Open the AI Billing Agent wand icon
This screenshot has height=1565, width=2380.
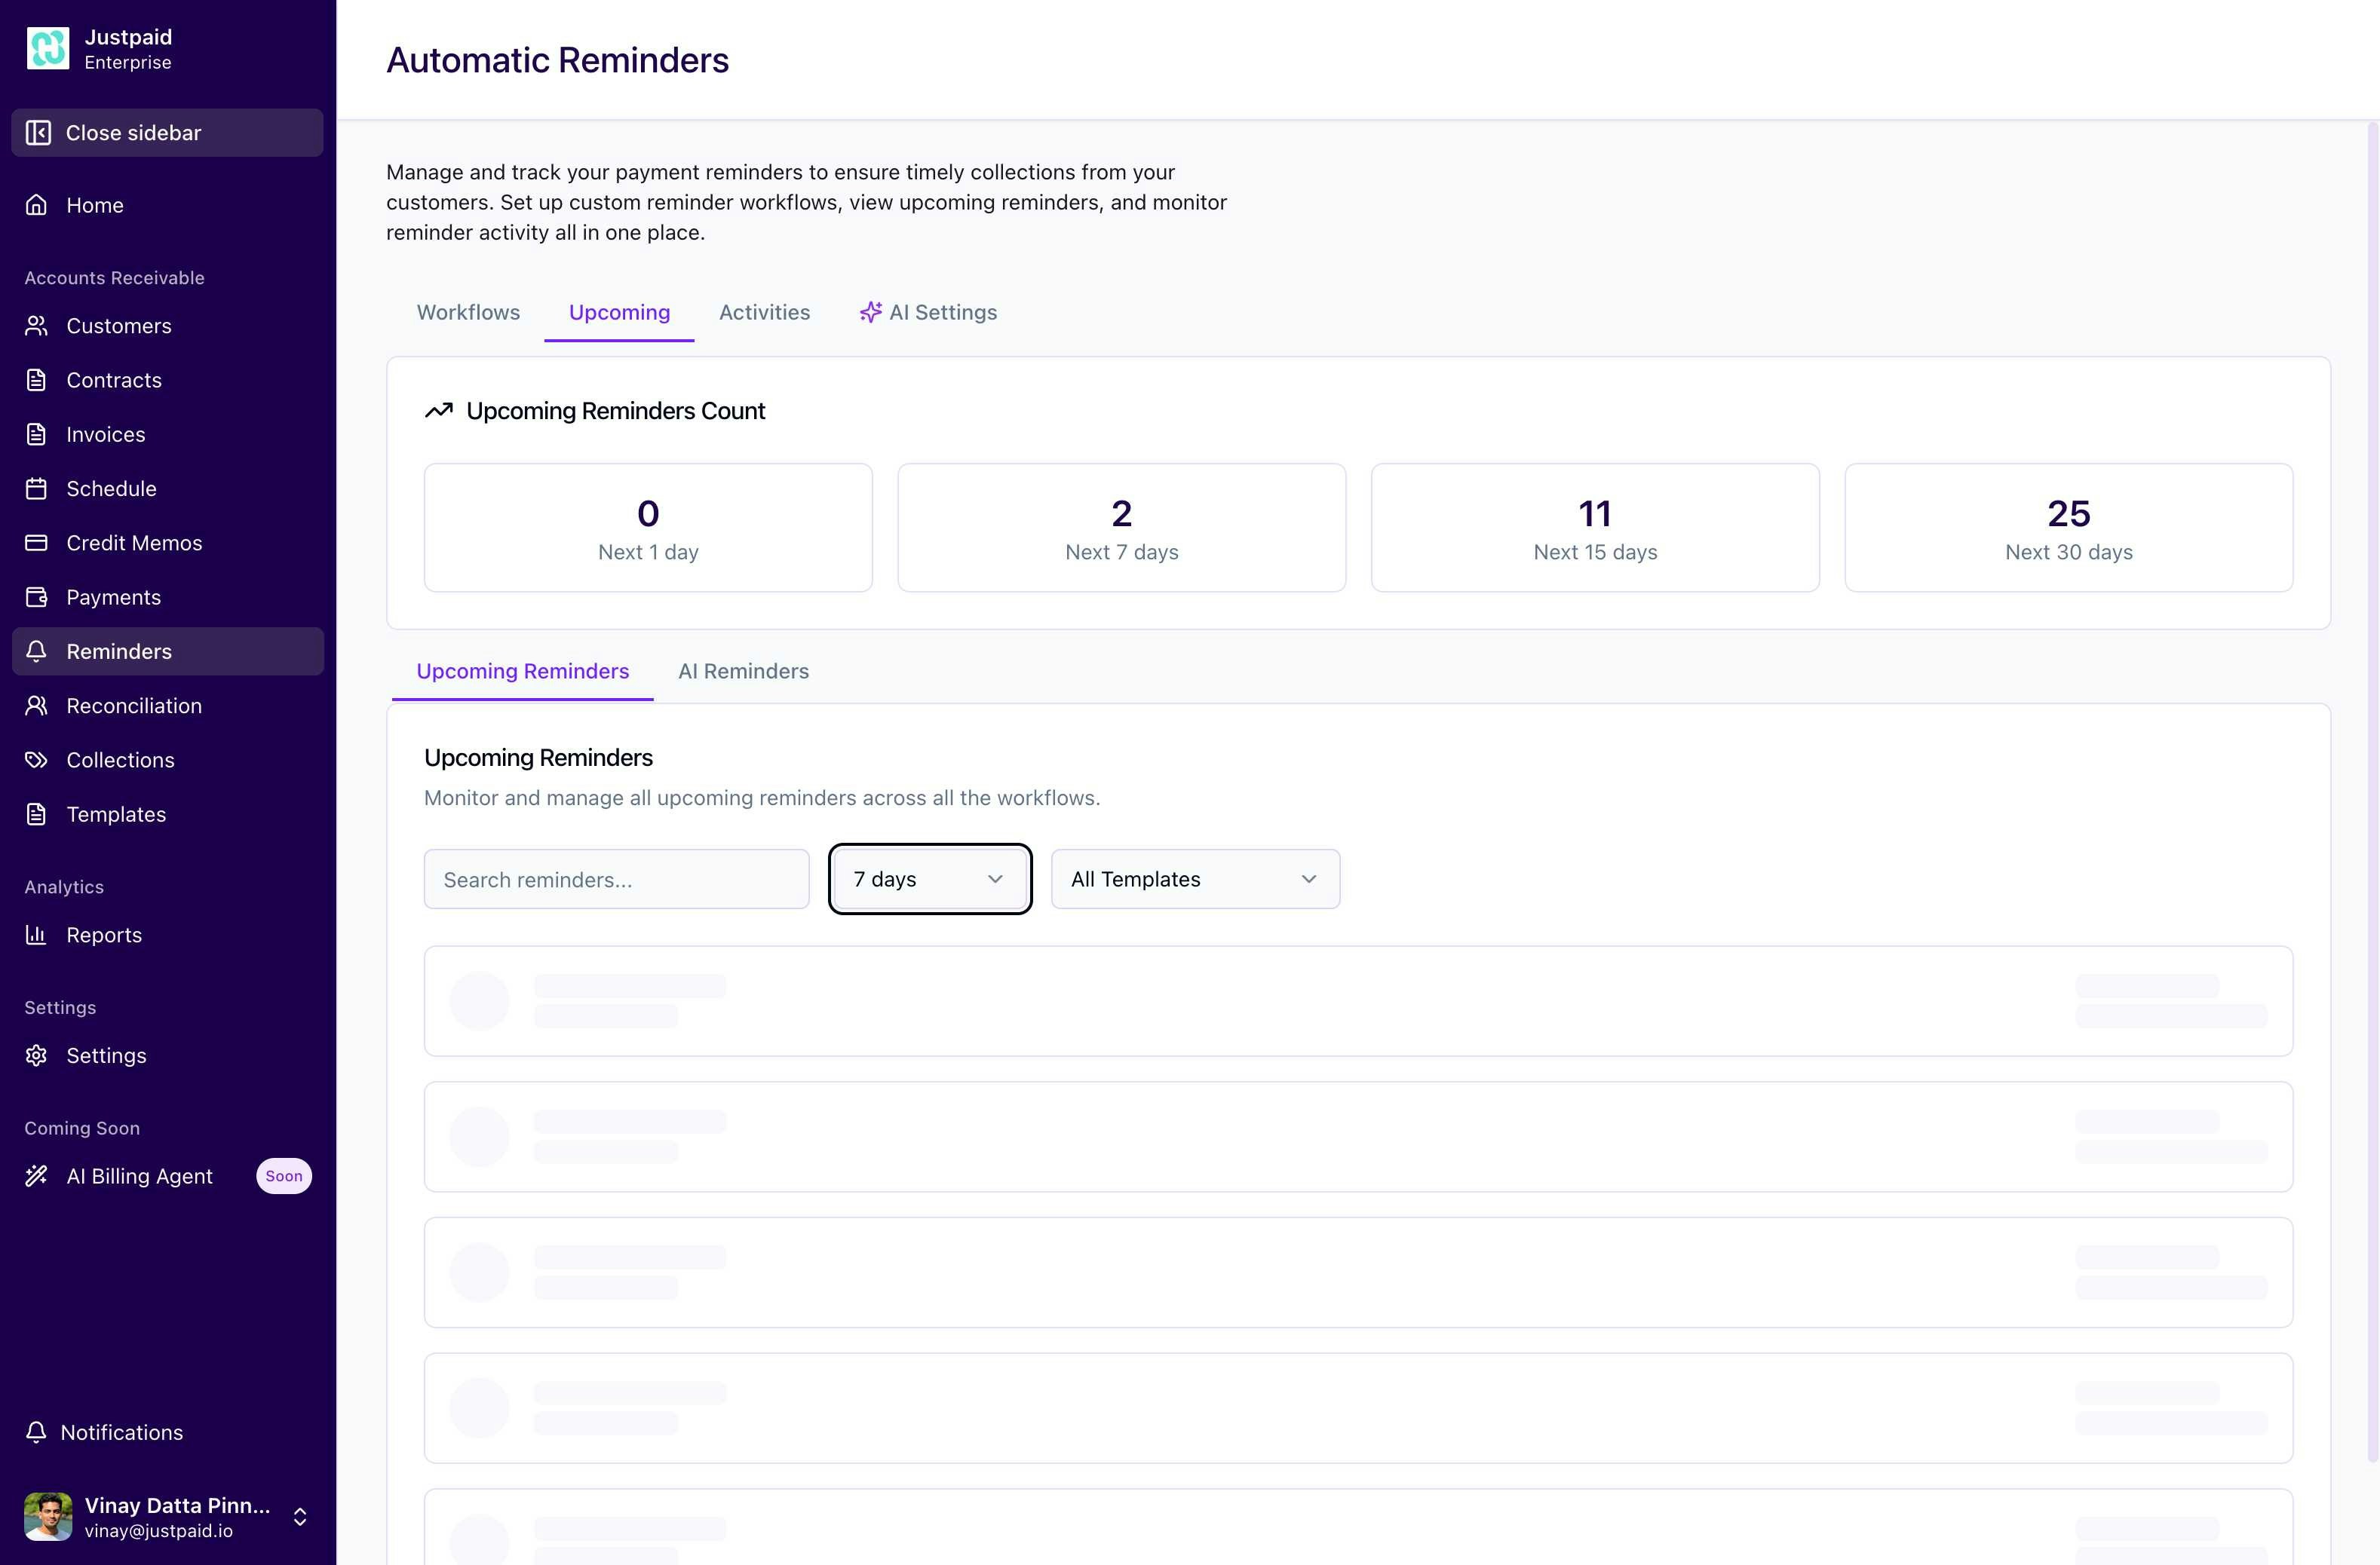37,1175
